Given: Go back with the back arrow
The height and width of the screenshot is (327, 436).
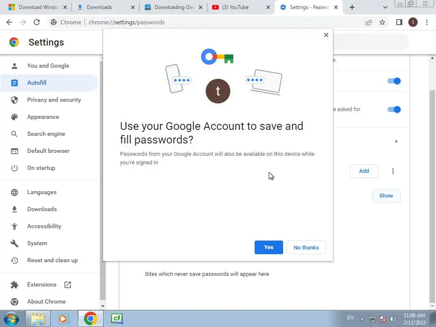Looking at the screenshot, I should [x=9, y=22].
